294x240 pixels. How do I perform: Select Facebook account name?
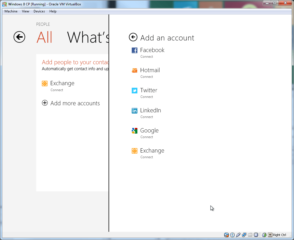click(x=152, y=50)
